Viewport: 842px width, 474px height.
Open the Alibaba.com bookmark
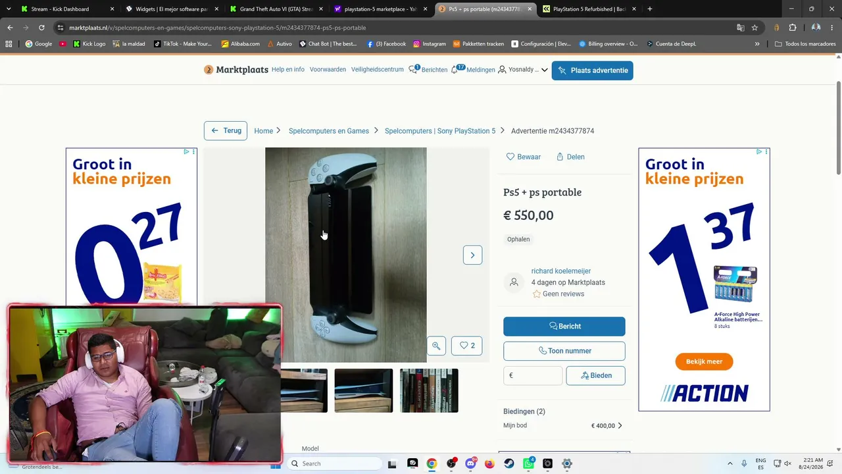[x=240, y=44]
